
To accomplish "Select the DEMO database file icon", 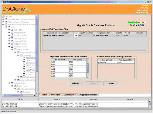I will pyautogui.click(x=24, y=61).
